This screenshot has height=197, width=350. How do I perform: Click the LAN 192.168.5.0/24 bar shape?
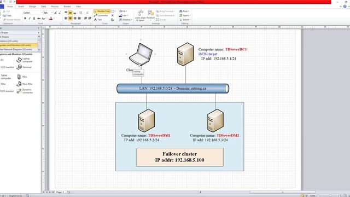coord(173,89)
